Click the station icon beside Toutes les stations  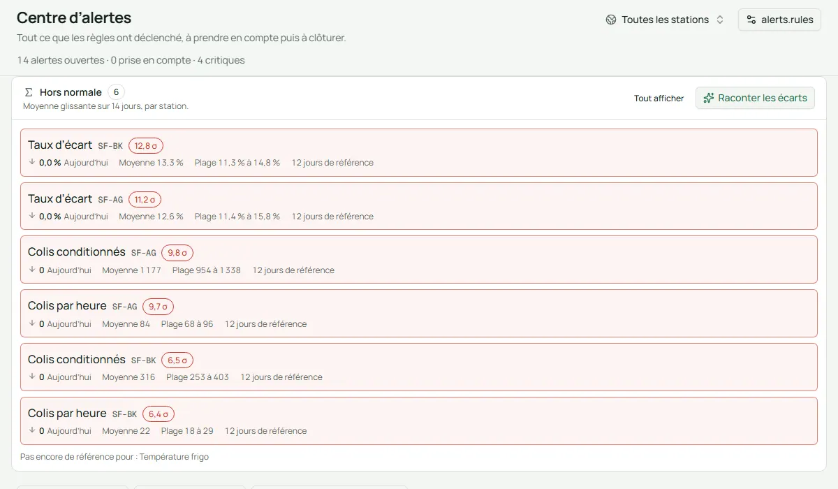coord(611,20)
